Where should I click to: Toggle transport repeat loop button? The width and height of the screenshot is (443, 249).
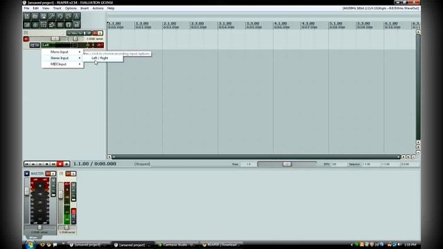tap(66, 164)
